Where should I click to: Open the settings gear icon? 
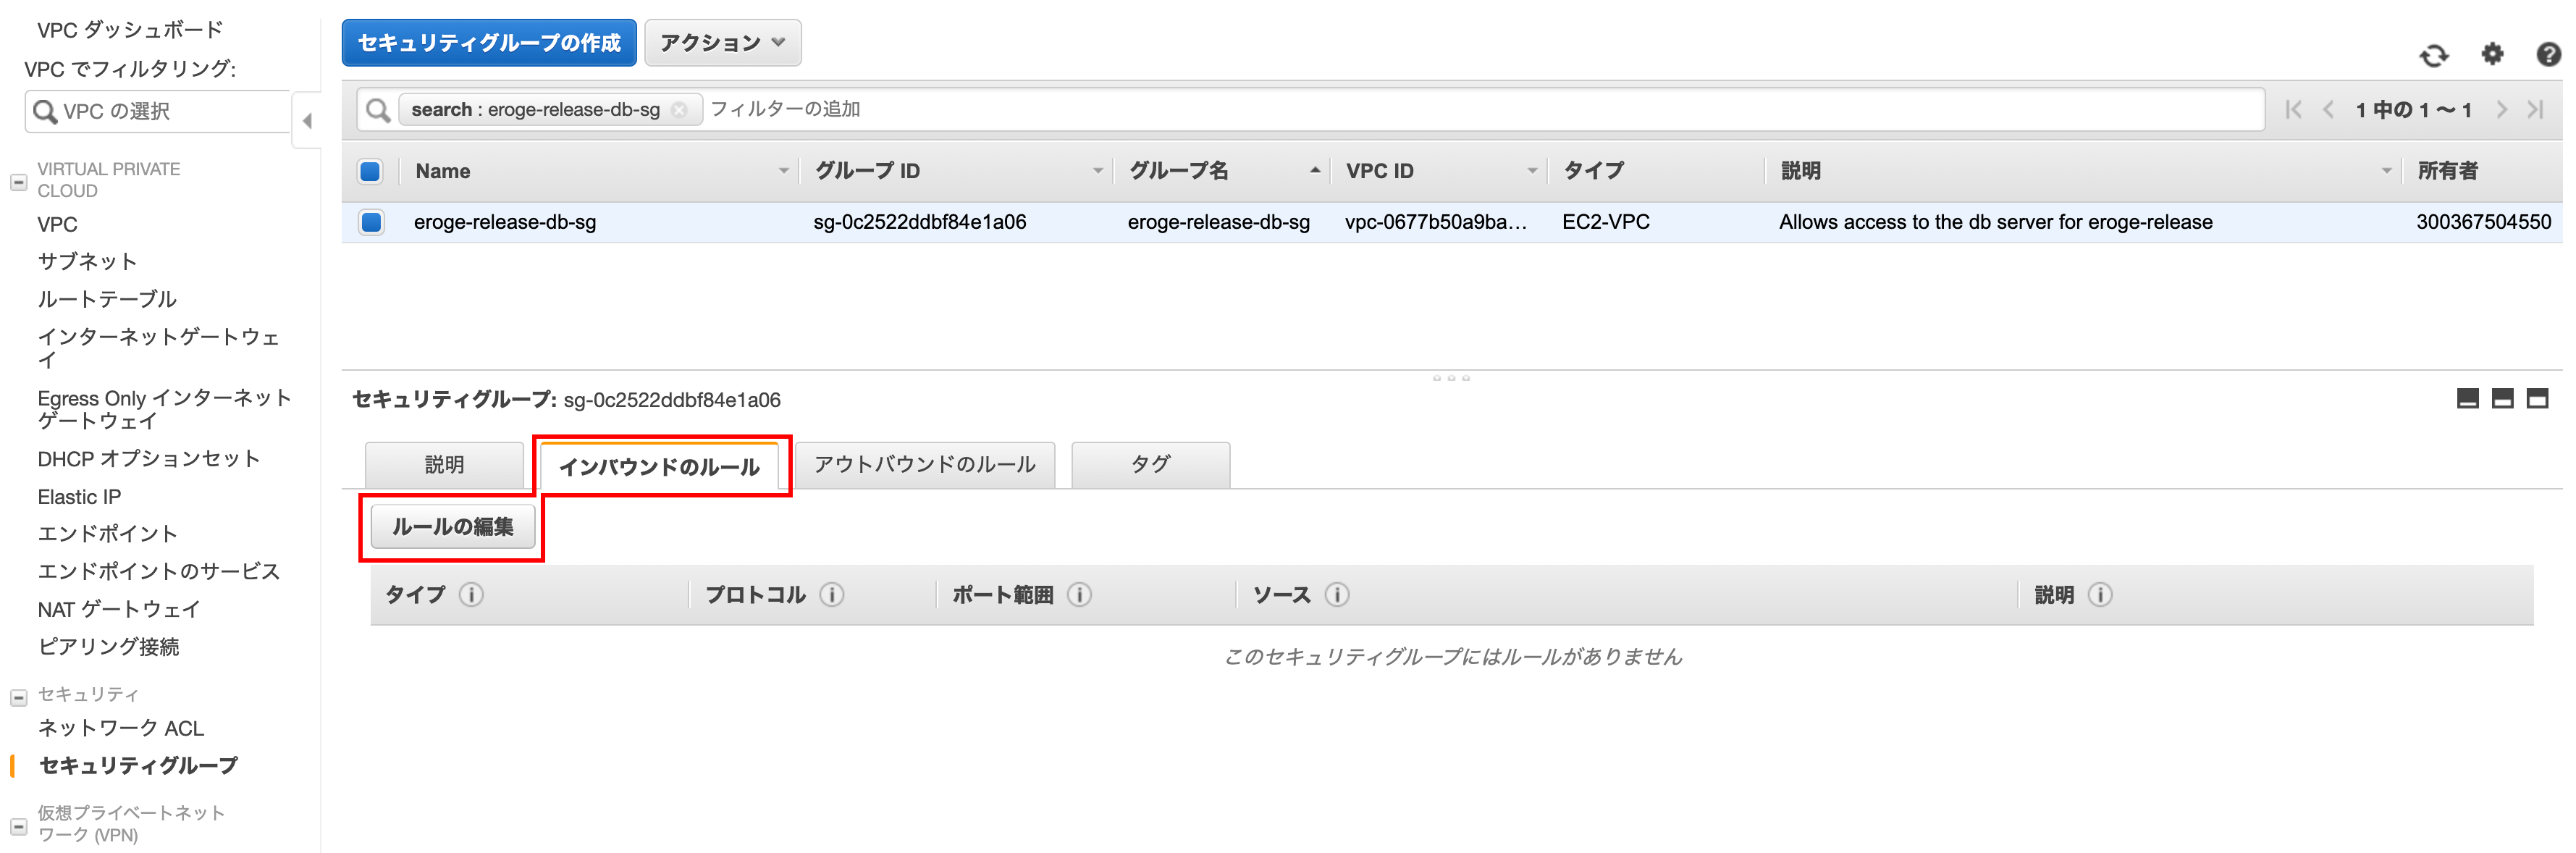[x=2492, y=54]
